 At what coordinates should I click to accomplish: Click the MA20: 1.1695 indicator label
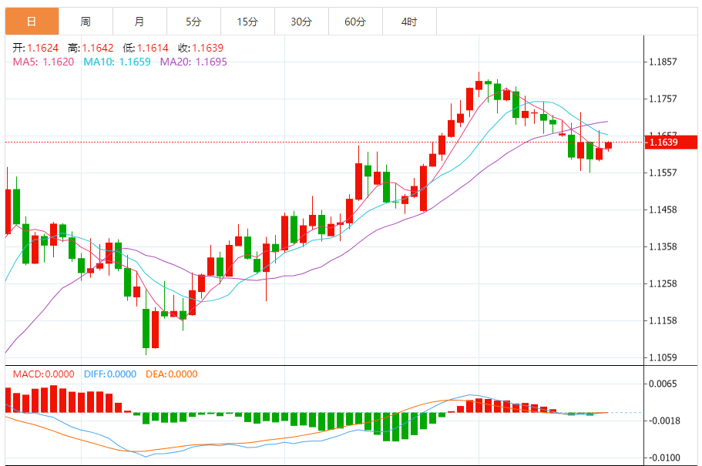click(x=193, y=62)
